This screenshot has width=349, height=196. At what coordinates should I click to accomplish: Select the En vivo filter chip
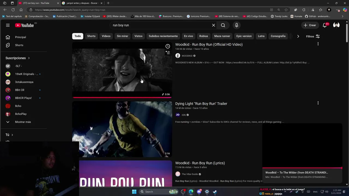pos(188,36)
